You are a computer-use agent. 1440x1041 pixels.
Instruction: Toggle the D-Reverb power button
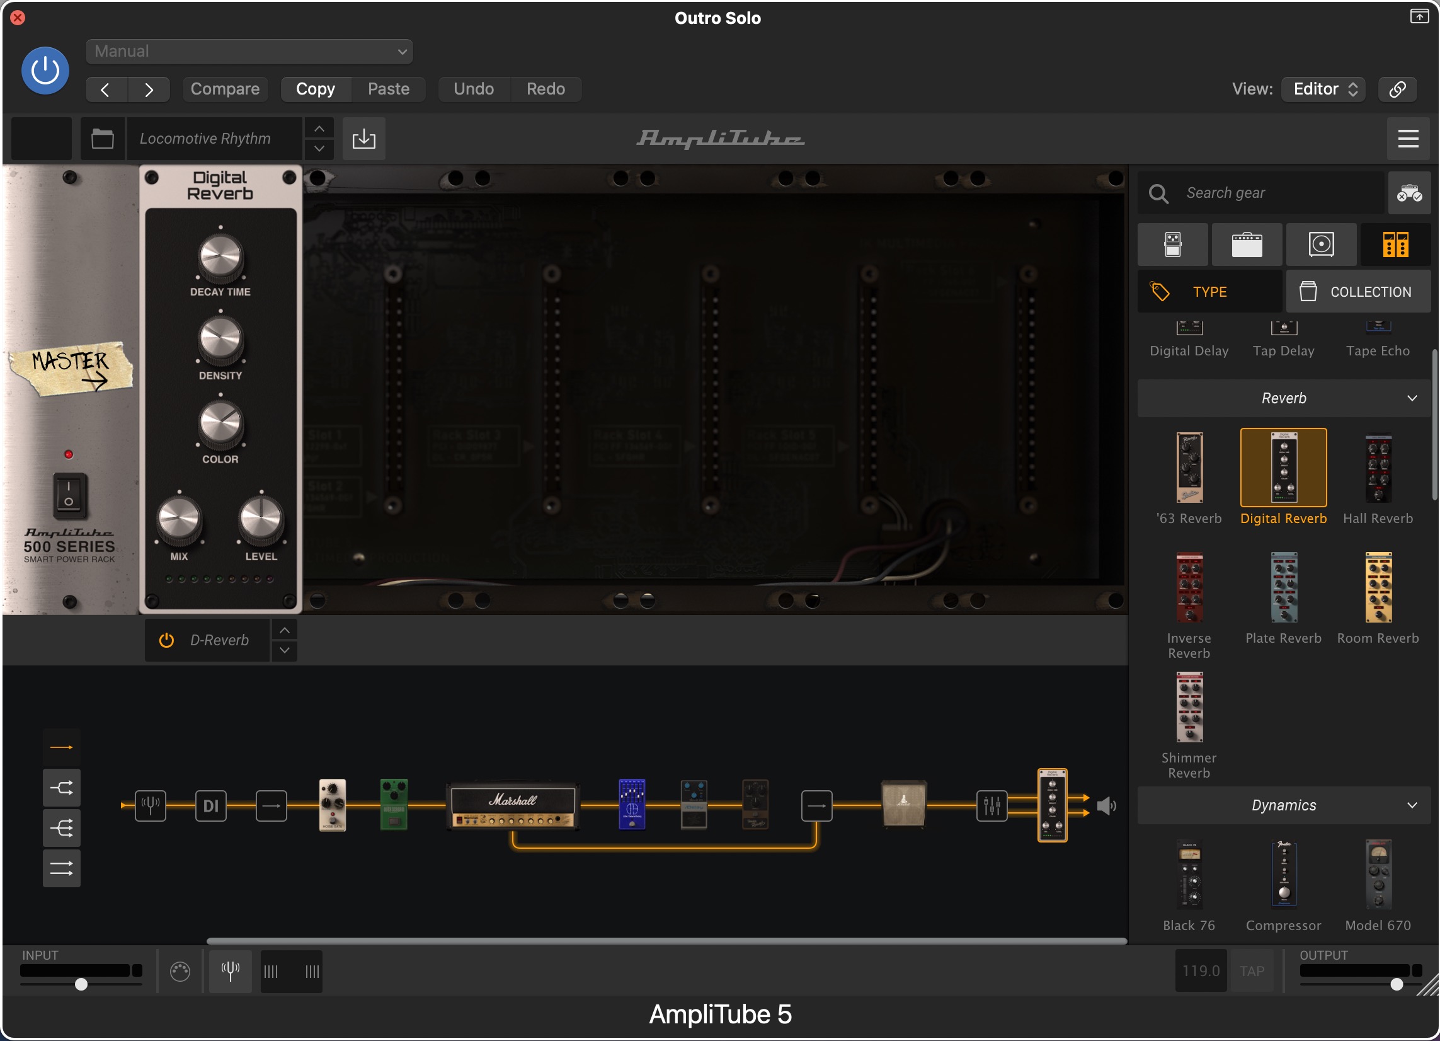(x=166, y=640)
